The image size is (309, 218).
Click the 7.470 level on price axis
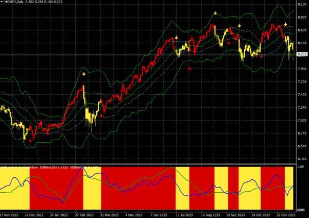pyautogui.click(x=302, y=95)
